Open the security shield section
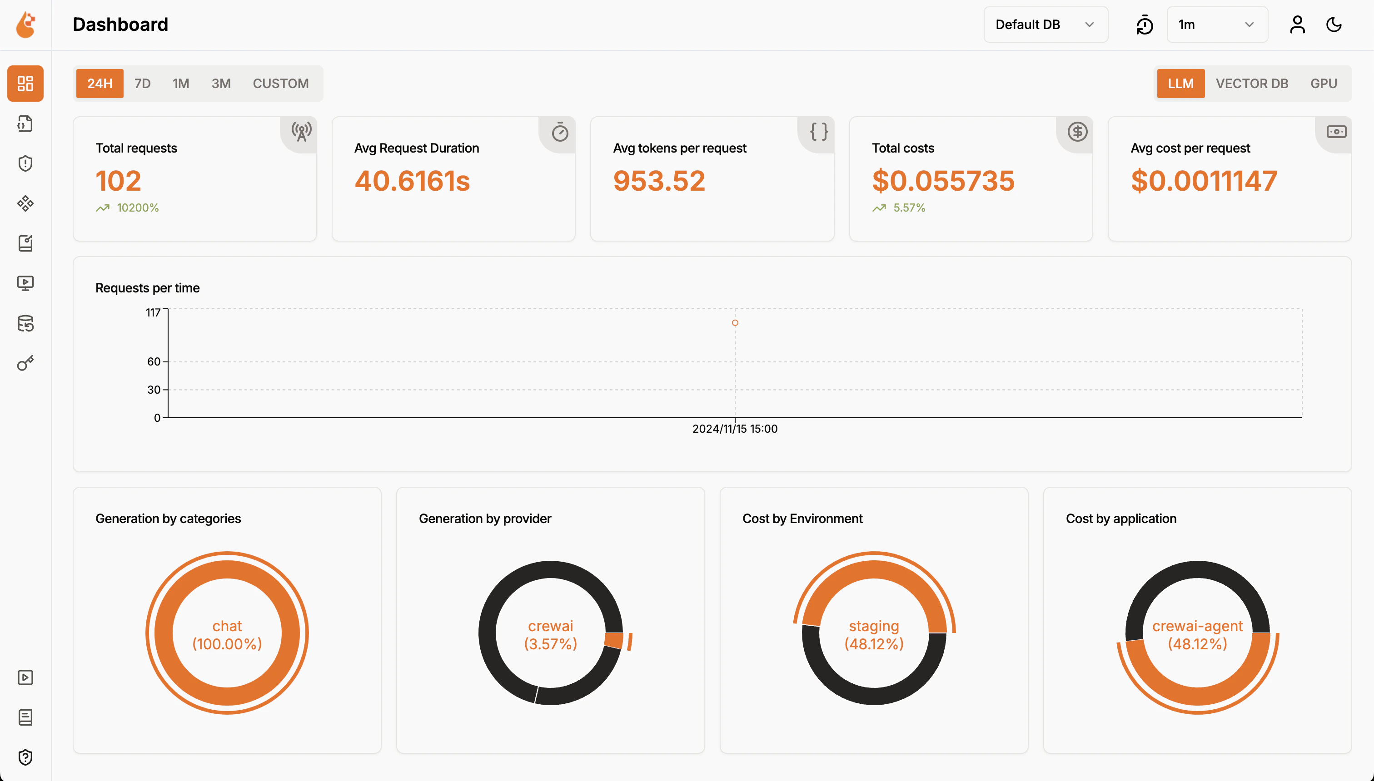The width and height of the screenshot is (1374, 781). (25, 163)
